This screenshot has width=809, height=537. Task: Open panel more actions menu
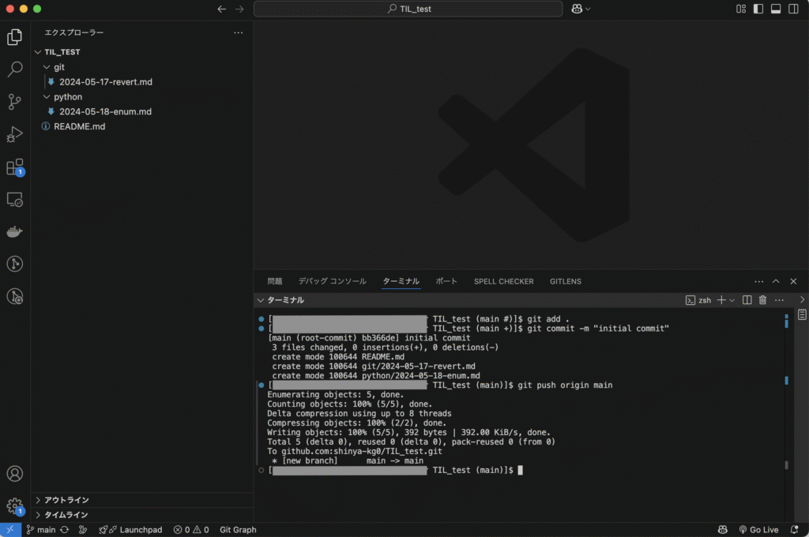coord(758,282)
